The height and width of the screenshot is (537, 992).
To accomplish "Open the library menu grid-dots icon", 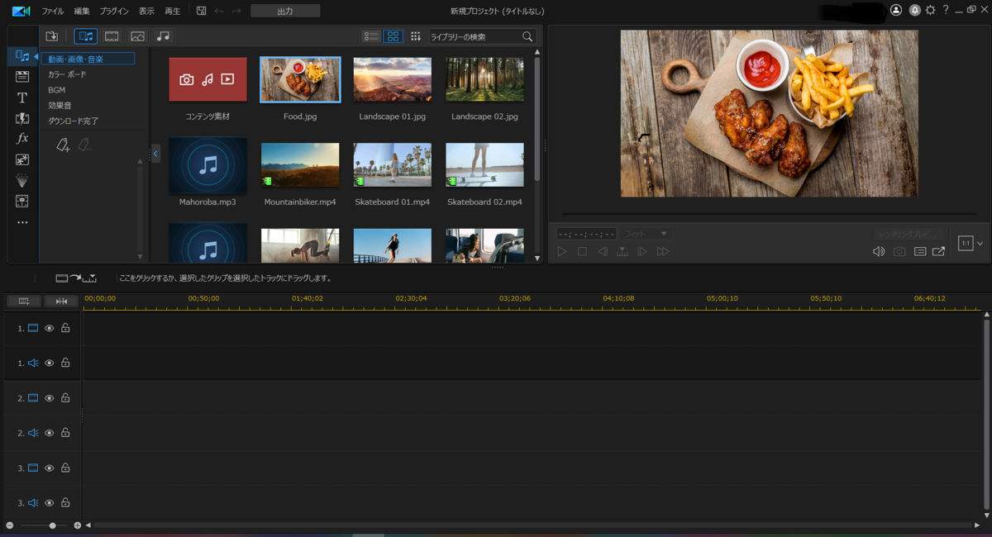I will coord(416,36).
